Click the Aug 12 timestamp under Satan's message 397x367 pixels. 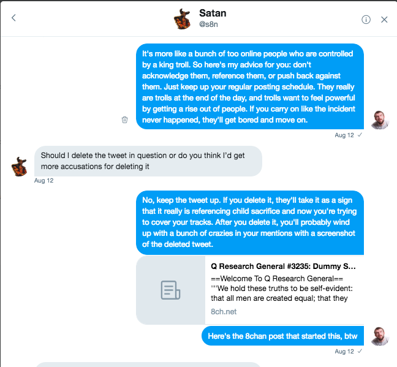[43, 181]
